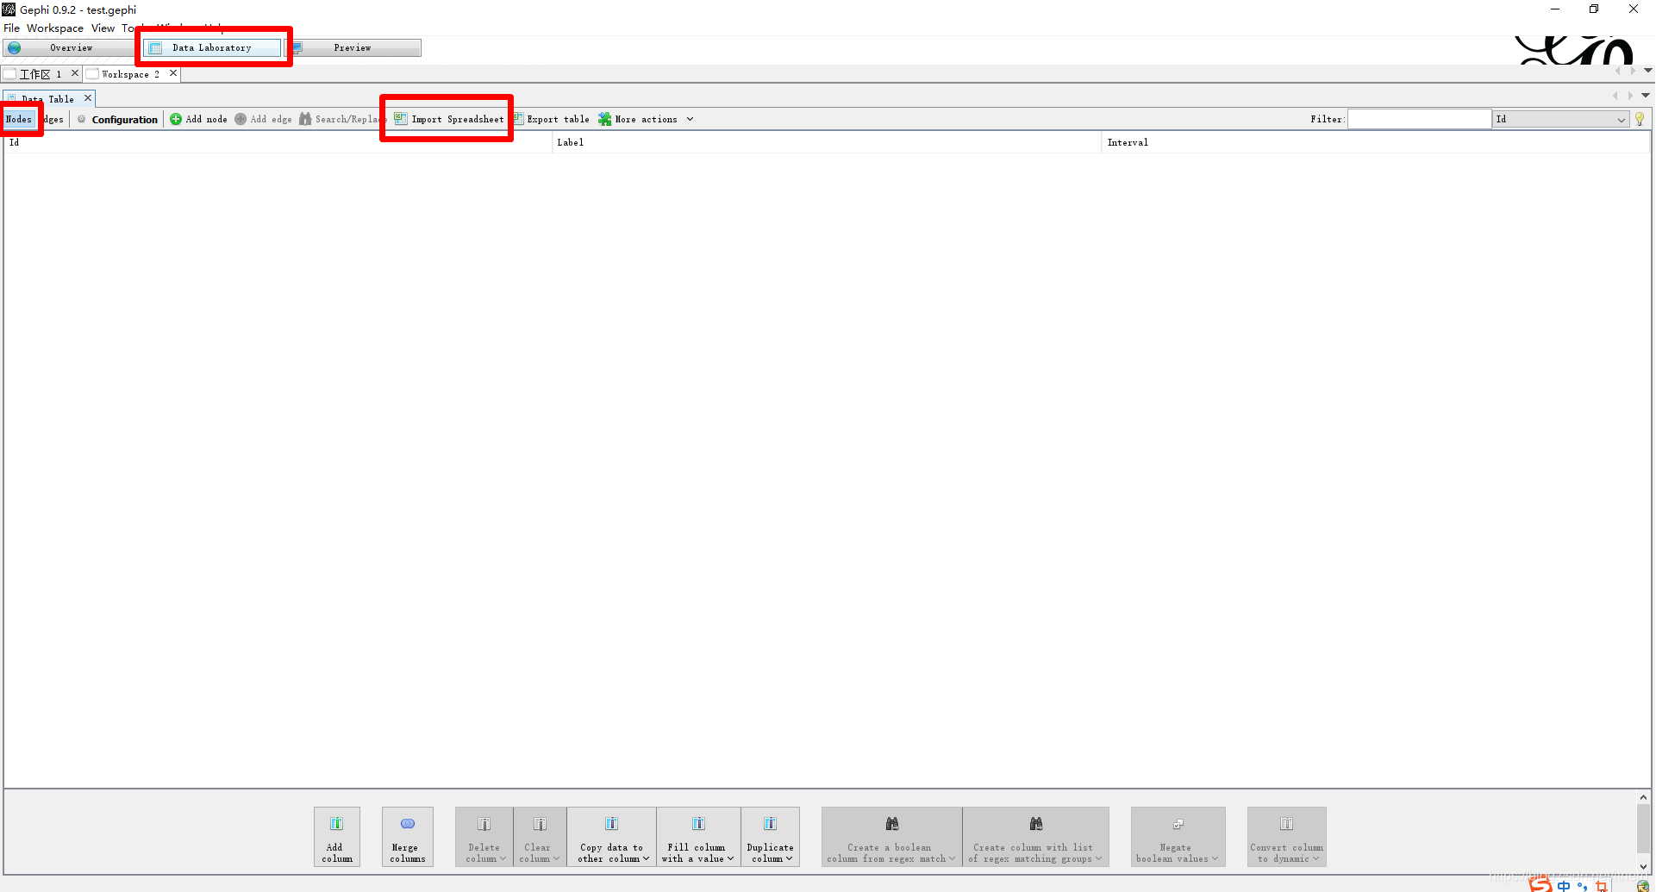This screenshot has width=1656, height=892.
Task: Click the Merge columns button
Action: (x=408, y=837)
